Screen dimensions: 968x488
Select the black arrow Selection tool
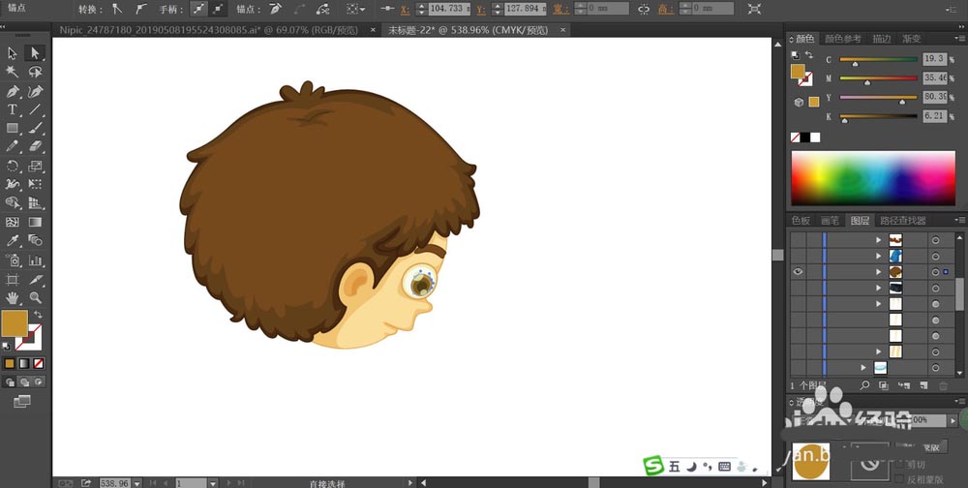[13, 53]
